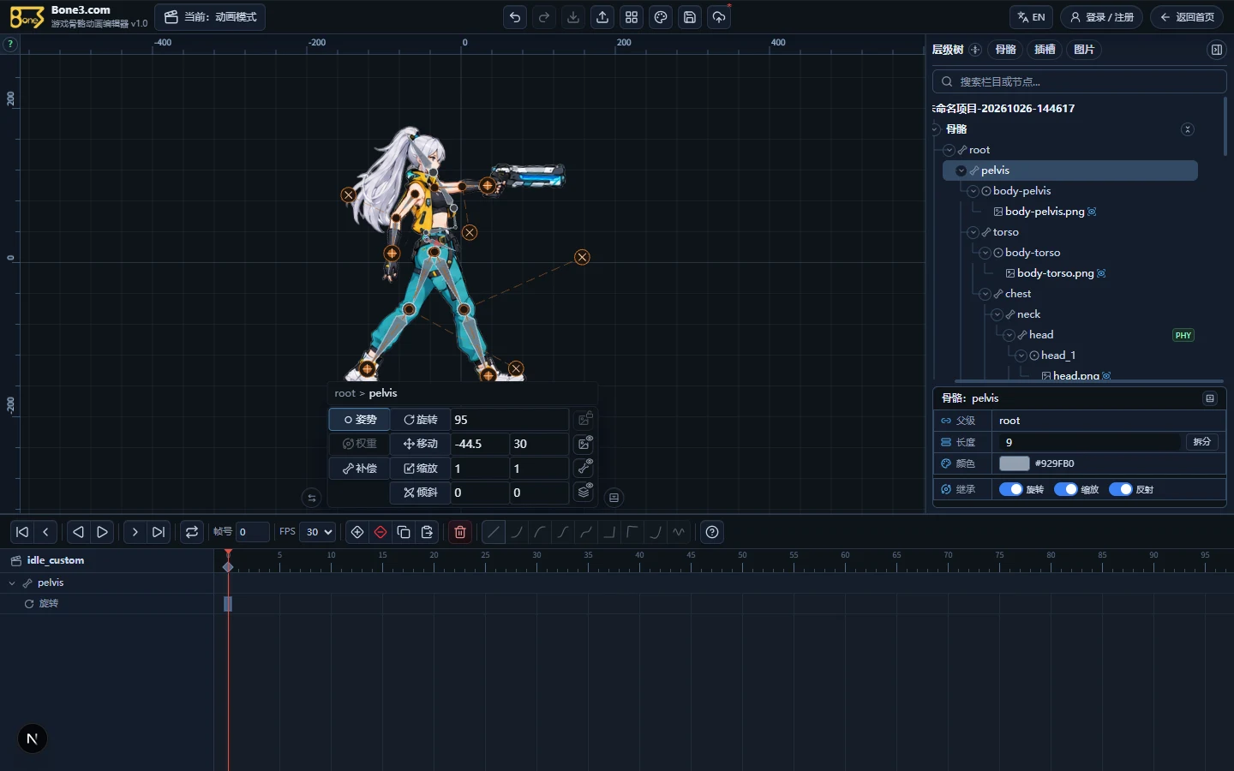Screen dimensions: 1234x771
Task: Toggle the 反射 inherit switch
Action: pyautogui.click(x=1121, y=489)
